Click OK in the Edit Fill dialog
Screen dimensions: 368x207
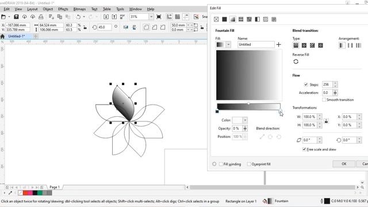tap(344, 164)
